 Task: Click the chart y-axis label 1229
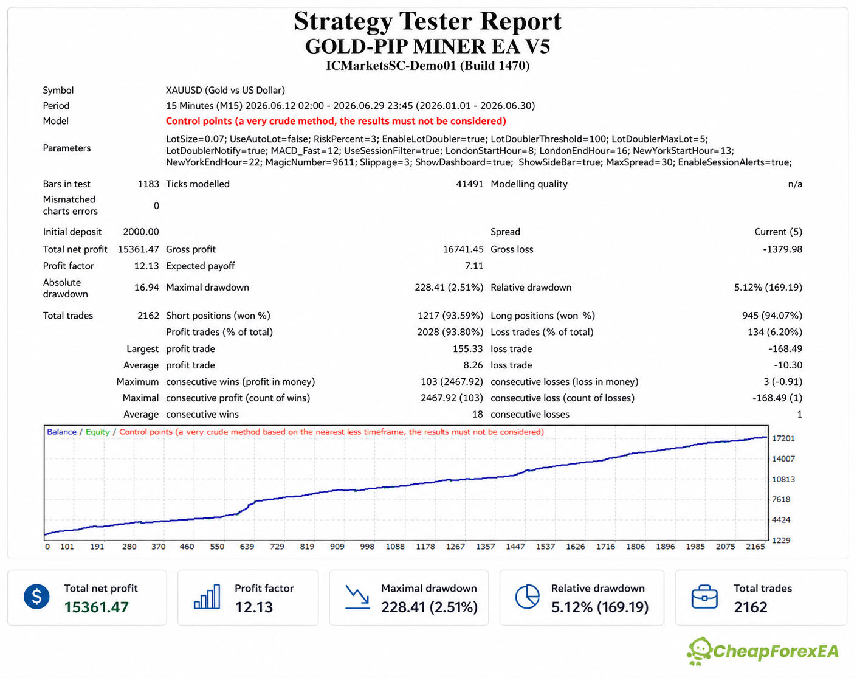[781, 540]
